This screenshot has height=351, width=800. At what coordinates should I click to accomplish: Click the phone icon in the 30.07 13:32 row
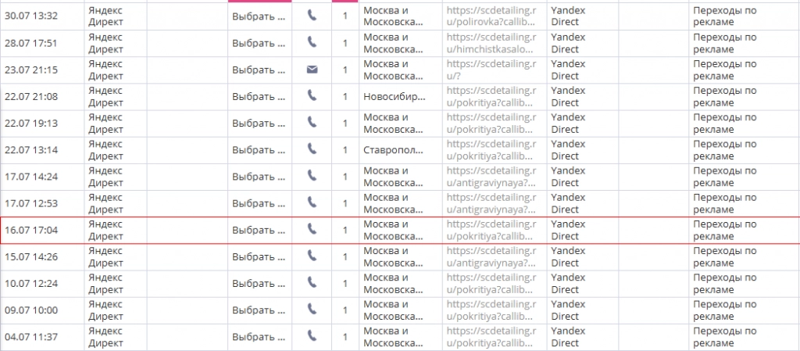tap(312, 16)
